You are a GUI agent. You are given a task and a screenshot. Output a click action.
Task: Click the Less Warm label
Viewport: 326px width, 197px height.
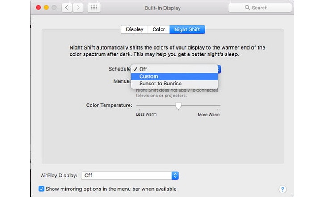[x=146, y=114]
